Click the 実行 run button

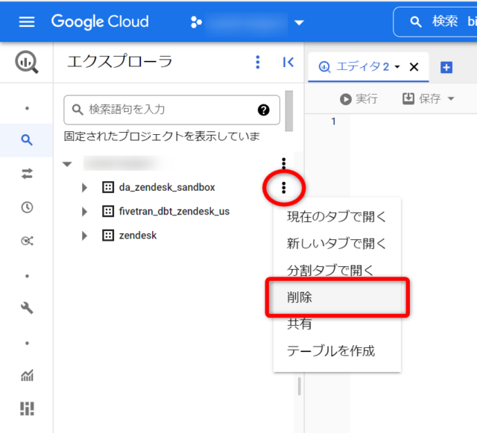point(359,99)
